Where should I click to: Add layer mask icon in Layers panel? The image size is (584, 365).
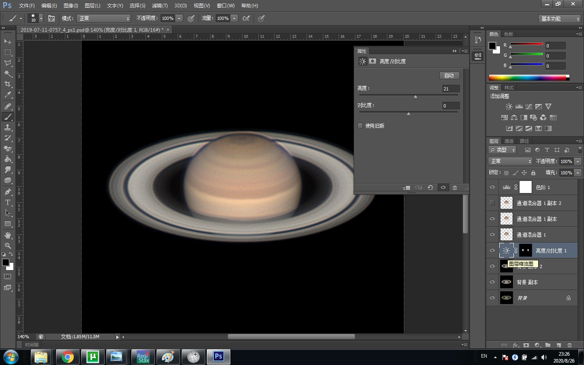click(526, 345)
